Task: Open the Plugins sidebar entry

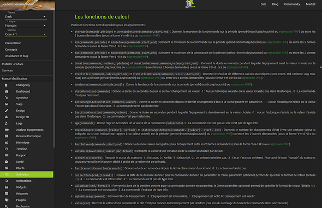Action: click(27, 200)
